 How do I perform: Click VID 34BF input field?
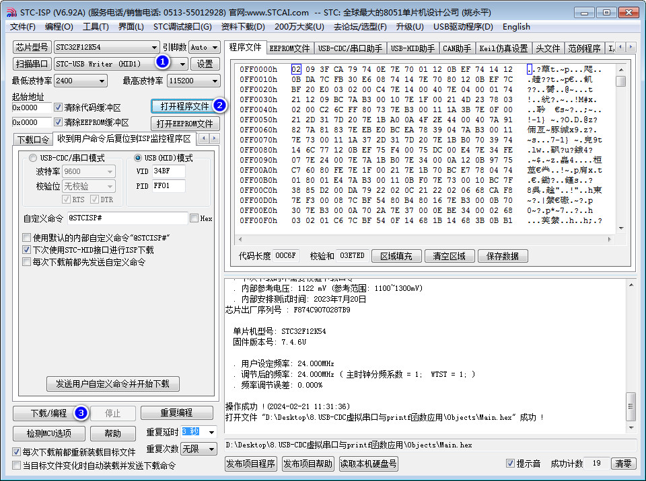point(168,171)
